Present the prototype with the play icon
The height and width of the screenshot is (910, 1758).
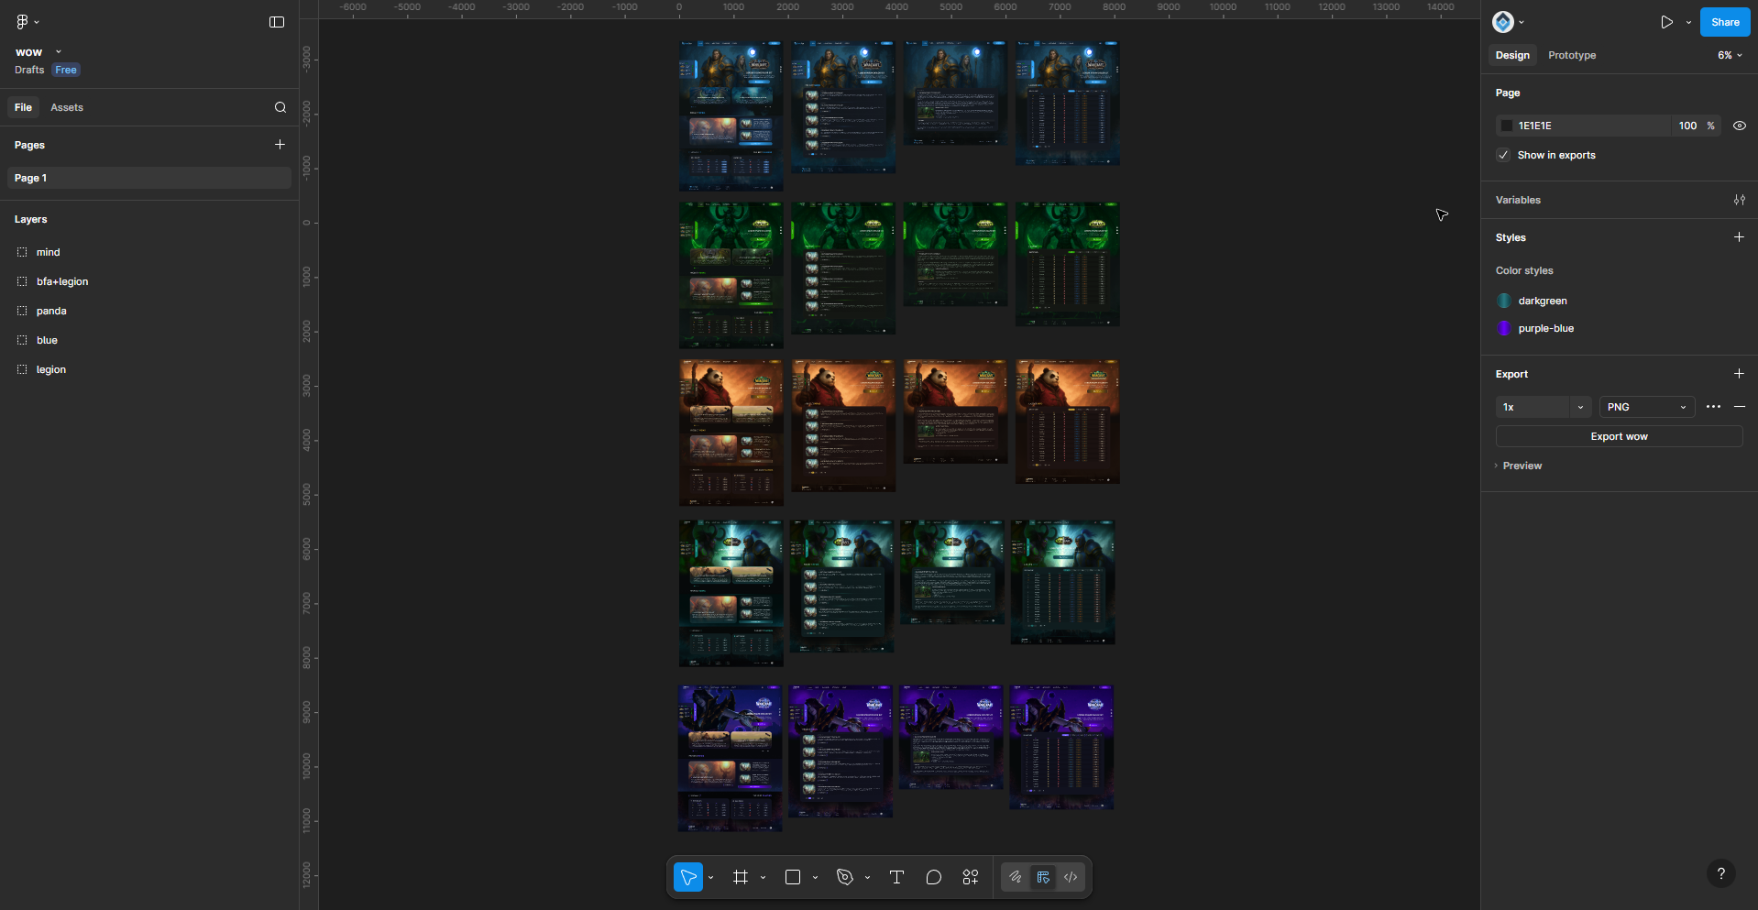[x=1666, y=22]
